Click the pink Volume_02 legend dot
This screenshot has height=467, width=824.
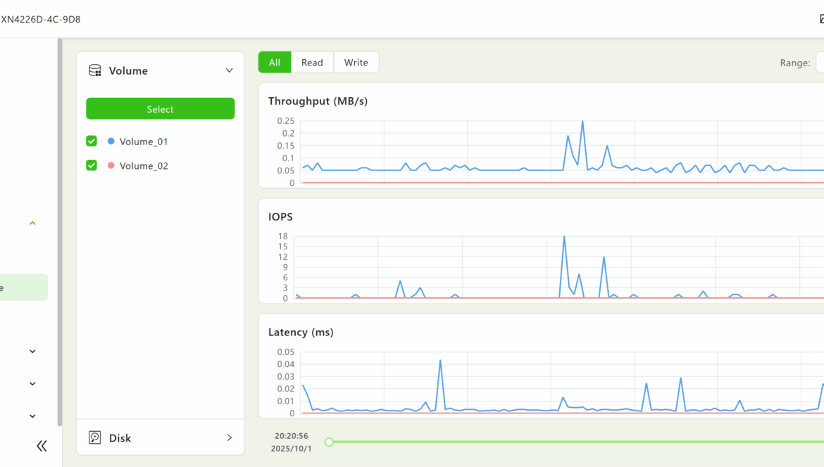pos(111,166)
